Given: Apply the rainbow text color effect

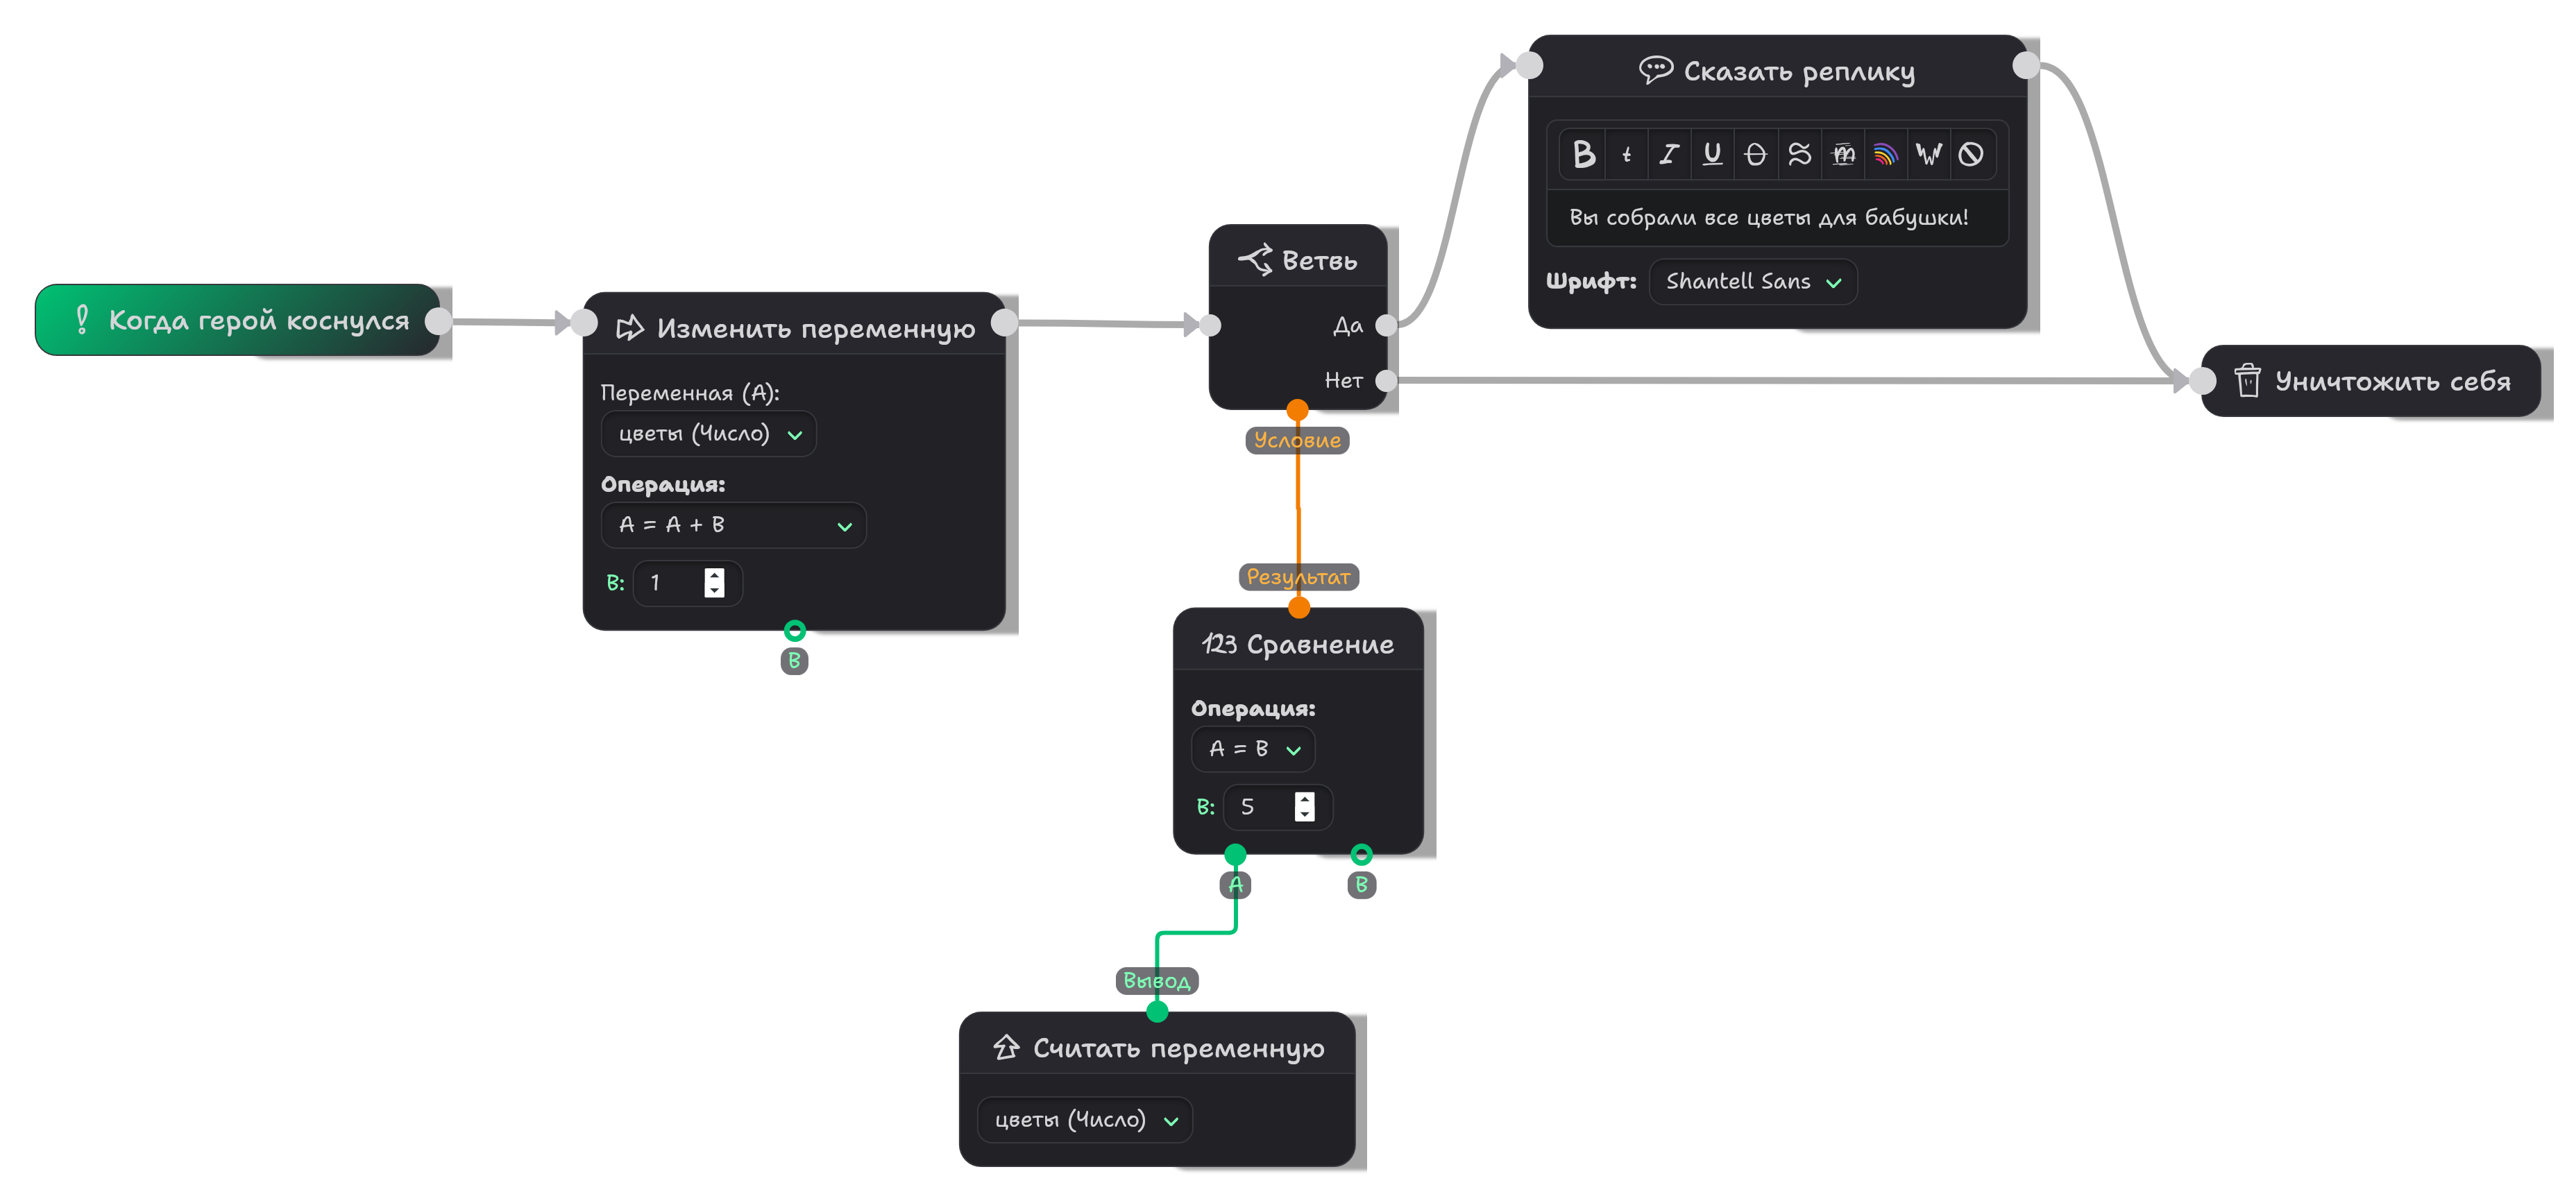Looking at the screenshot, I should 1885,154.
